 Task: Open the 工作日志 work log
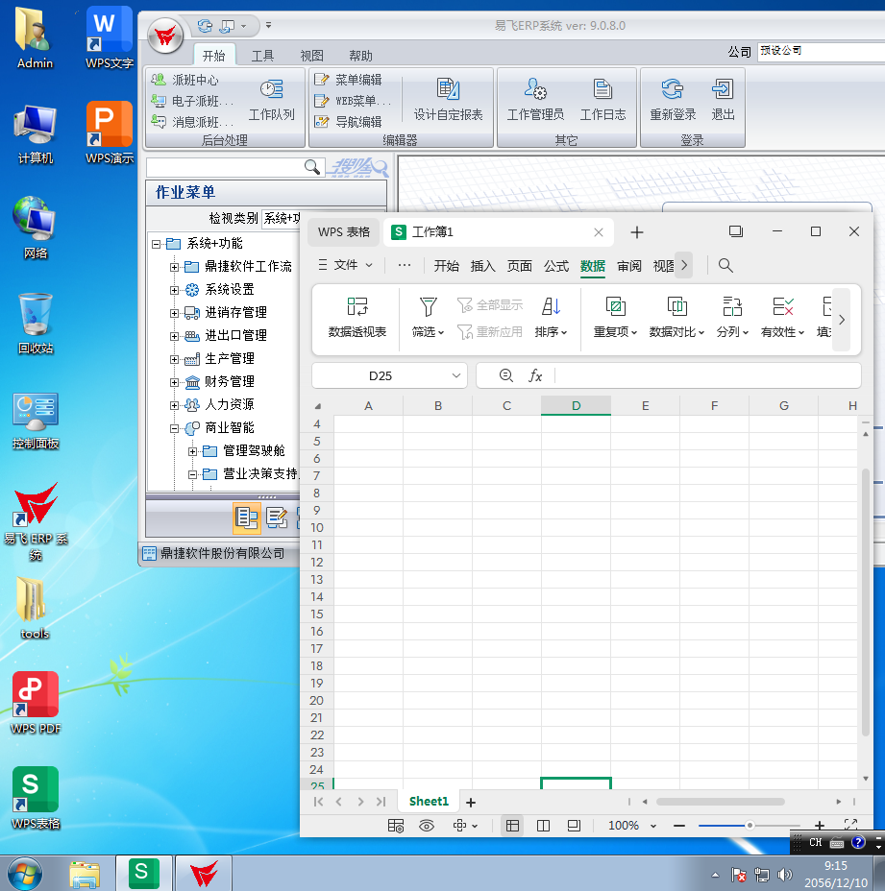(602, 100)
